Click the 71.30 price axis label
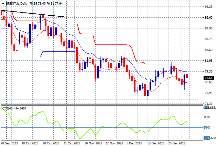 point(208,104)
